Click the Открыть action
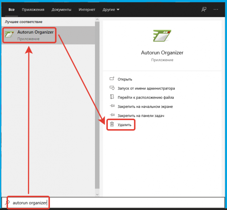 125,79
